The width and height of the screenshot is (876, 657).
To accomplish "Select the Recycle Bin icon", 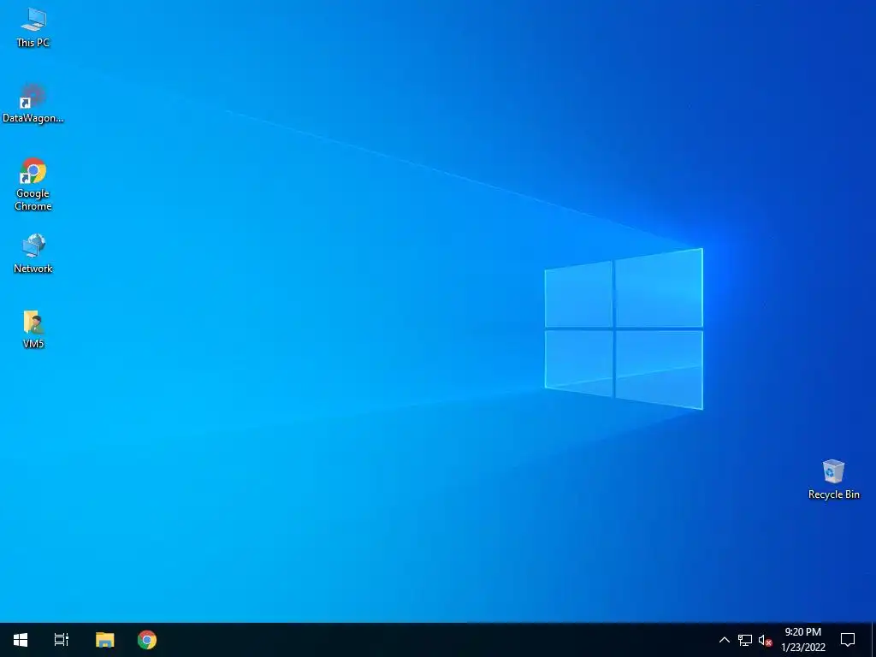I will 833,479.
